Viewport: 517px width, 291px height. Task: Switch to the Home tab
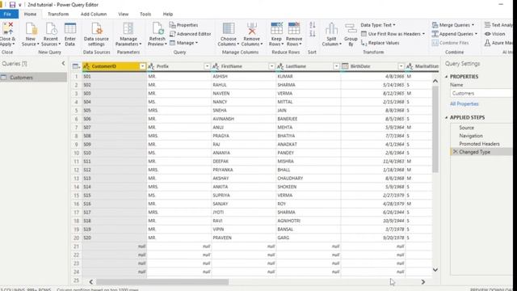[x=31, y=15]
